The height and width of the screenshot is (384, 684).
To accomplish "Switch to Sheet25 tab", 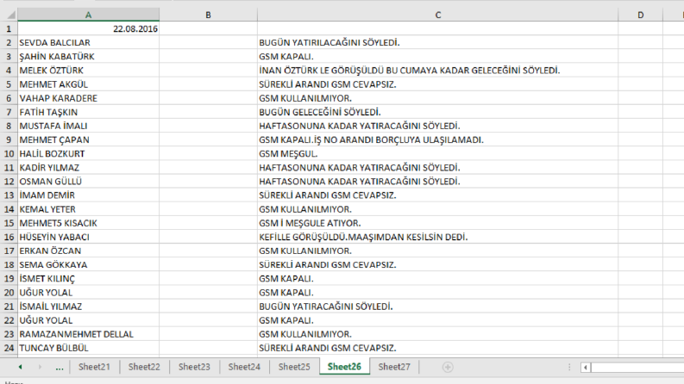I will tap(294, 367).
